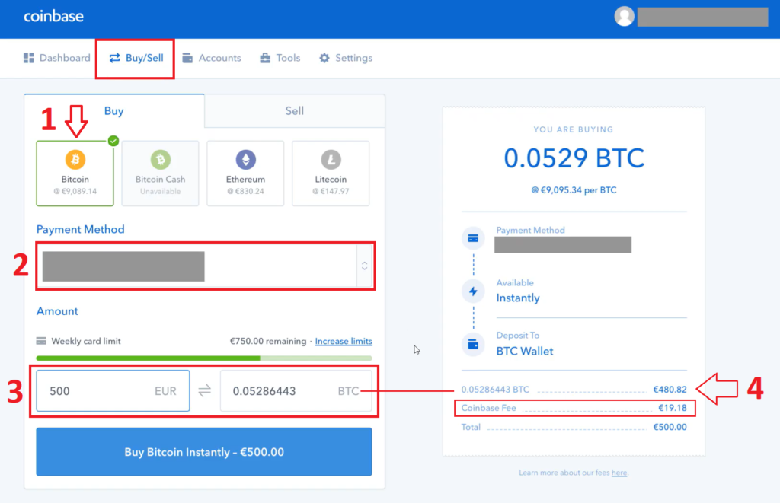Click the Increase limits link
Image resolution: width=780 pixels, height=503 pixels.
pos(344,341)
